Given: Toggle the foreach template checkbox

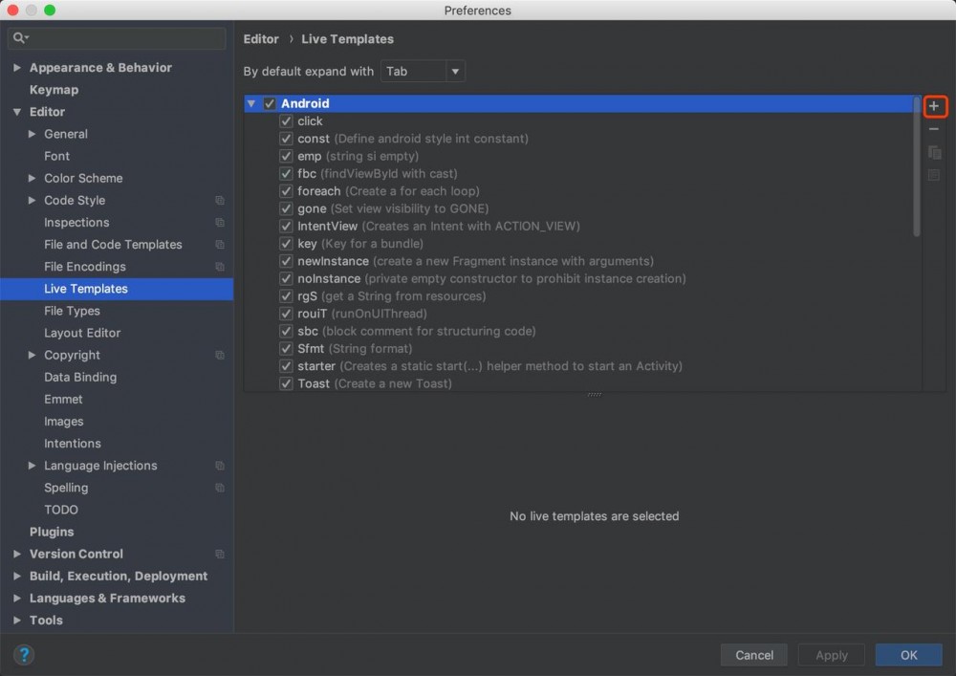Looking at the screenshot, I should tap(286, 191).
